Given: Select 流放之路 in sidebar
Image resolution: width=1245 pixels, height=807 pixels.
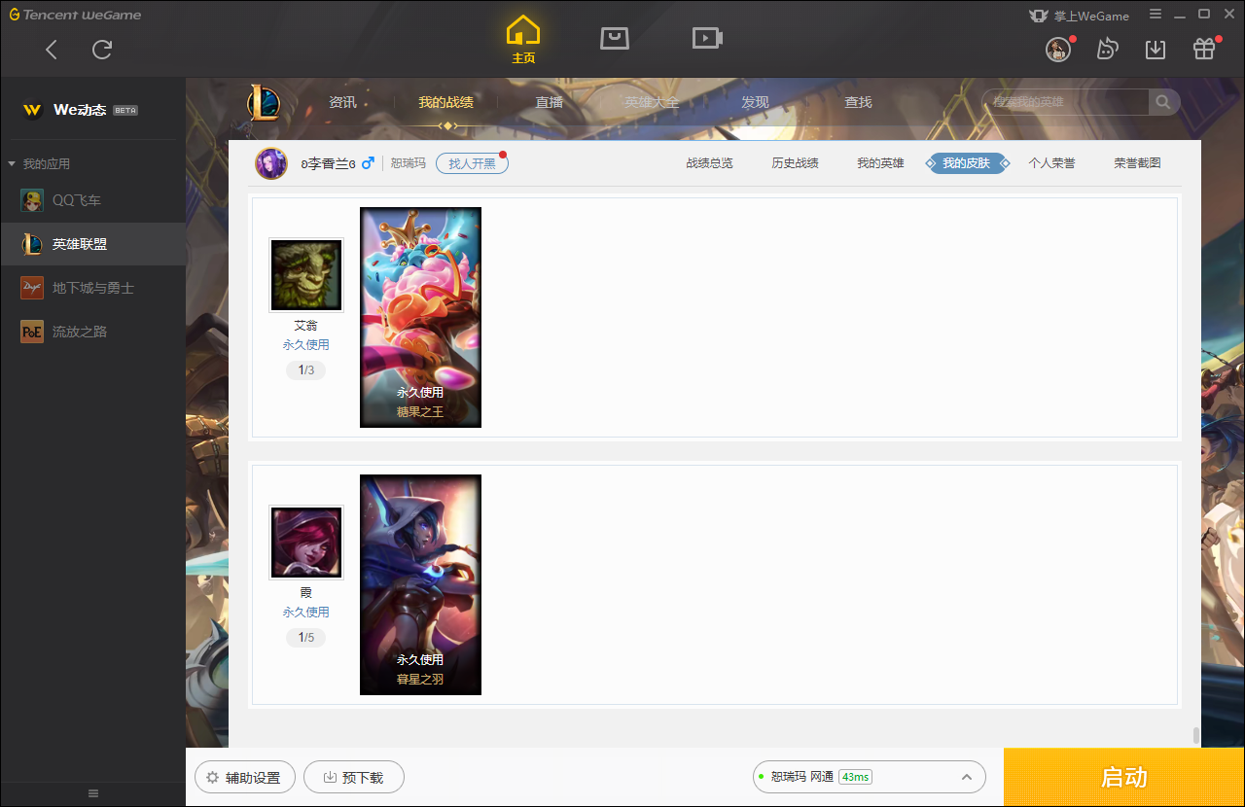Looking at the screenshot, I should point(92,332).
